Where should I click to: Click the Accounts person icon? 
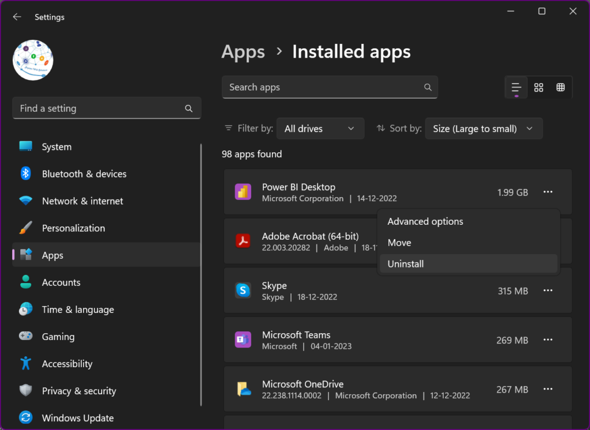[25, 282]
